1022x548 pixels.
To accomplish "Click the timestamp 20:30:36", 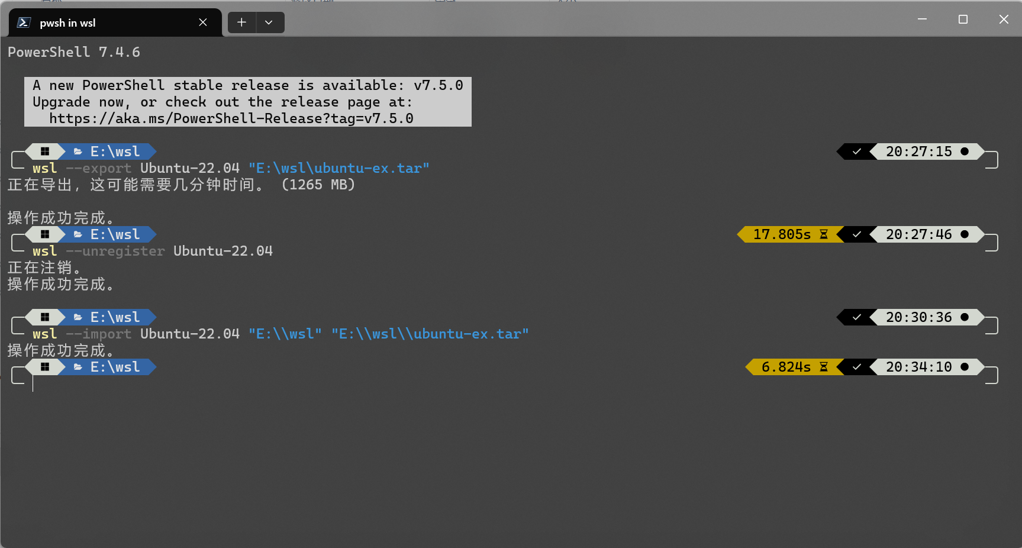I will (919, 317).
